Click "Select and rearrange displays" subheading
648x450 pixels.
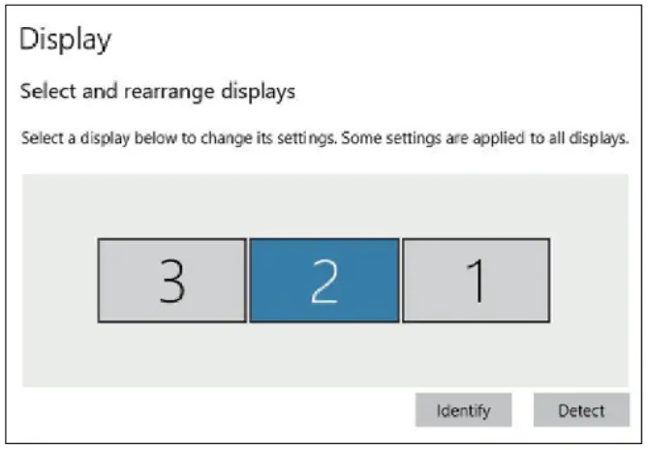(158, 93)
